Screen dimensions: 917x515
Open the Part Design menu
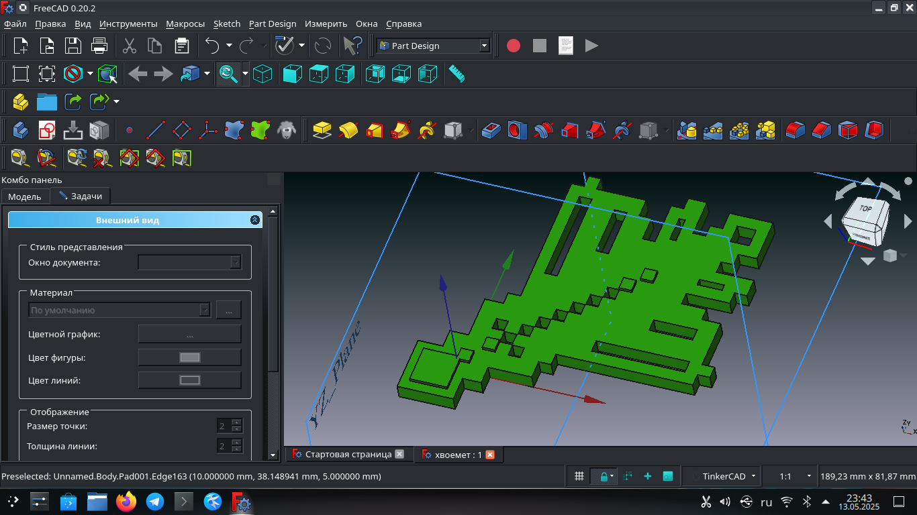pyautogui.click(x=273, y=23)
